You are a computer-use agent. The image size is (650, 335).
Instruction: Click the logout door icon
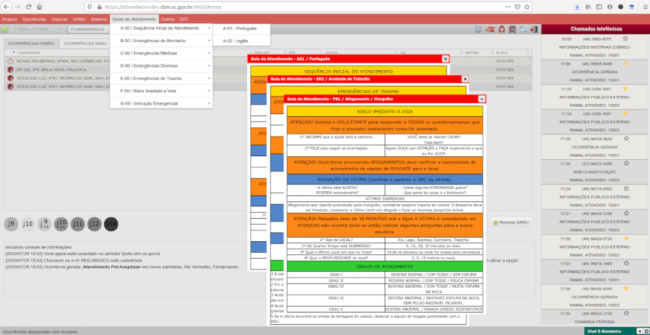(534, 29)
